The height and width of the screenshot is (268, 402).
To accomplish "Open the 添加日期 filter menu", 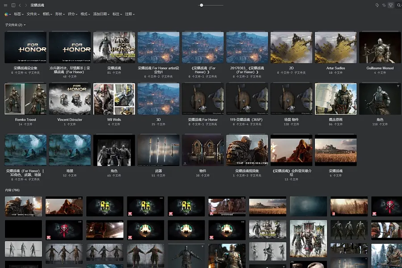I will point(101,14).
